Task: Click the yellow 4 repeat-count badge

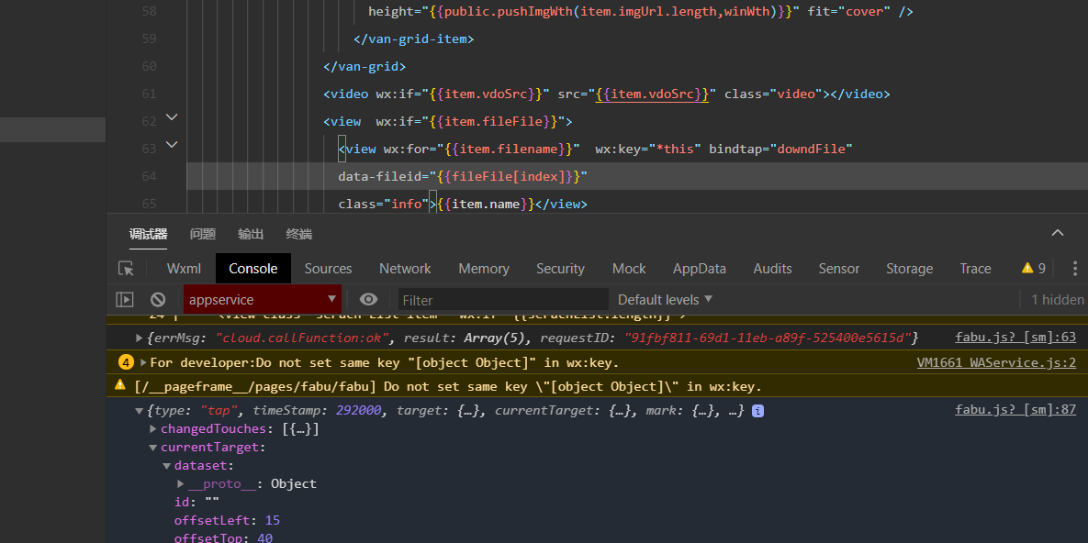Action: coord(127,362)
